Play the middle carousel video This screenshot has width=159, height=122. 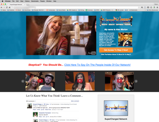pyautogui.click(x=80, y=81)
